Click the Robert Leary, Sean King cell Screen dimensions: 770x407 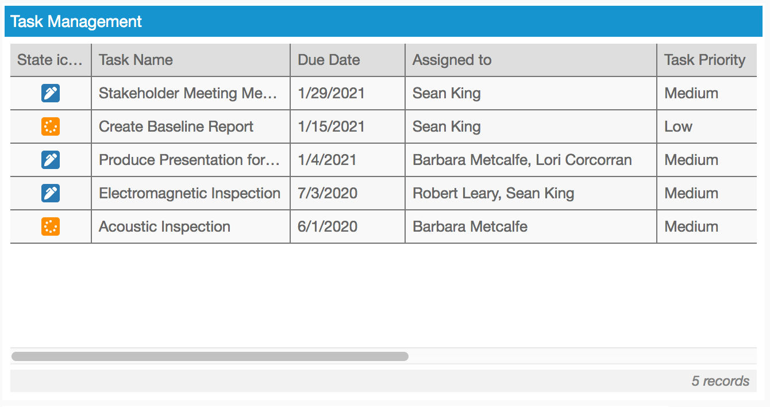click(493, 193)
